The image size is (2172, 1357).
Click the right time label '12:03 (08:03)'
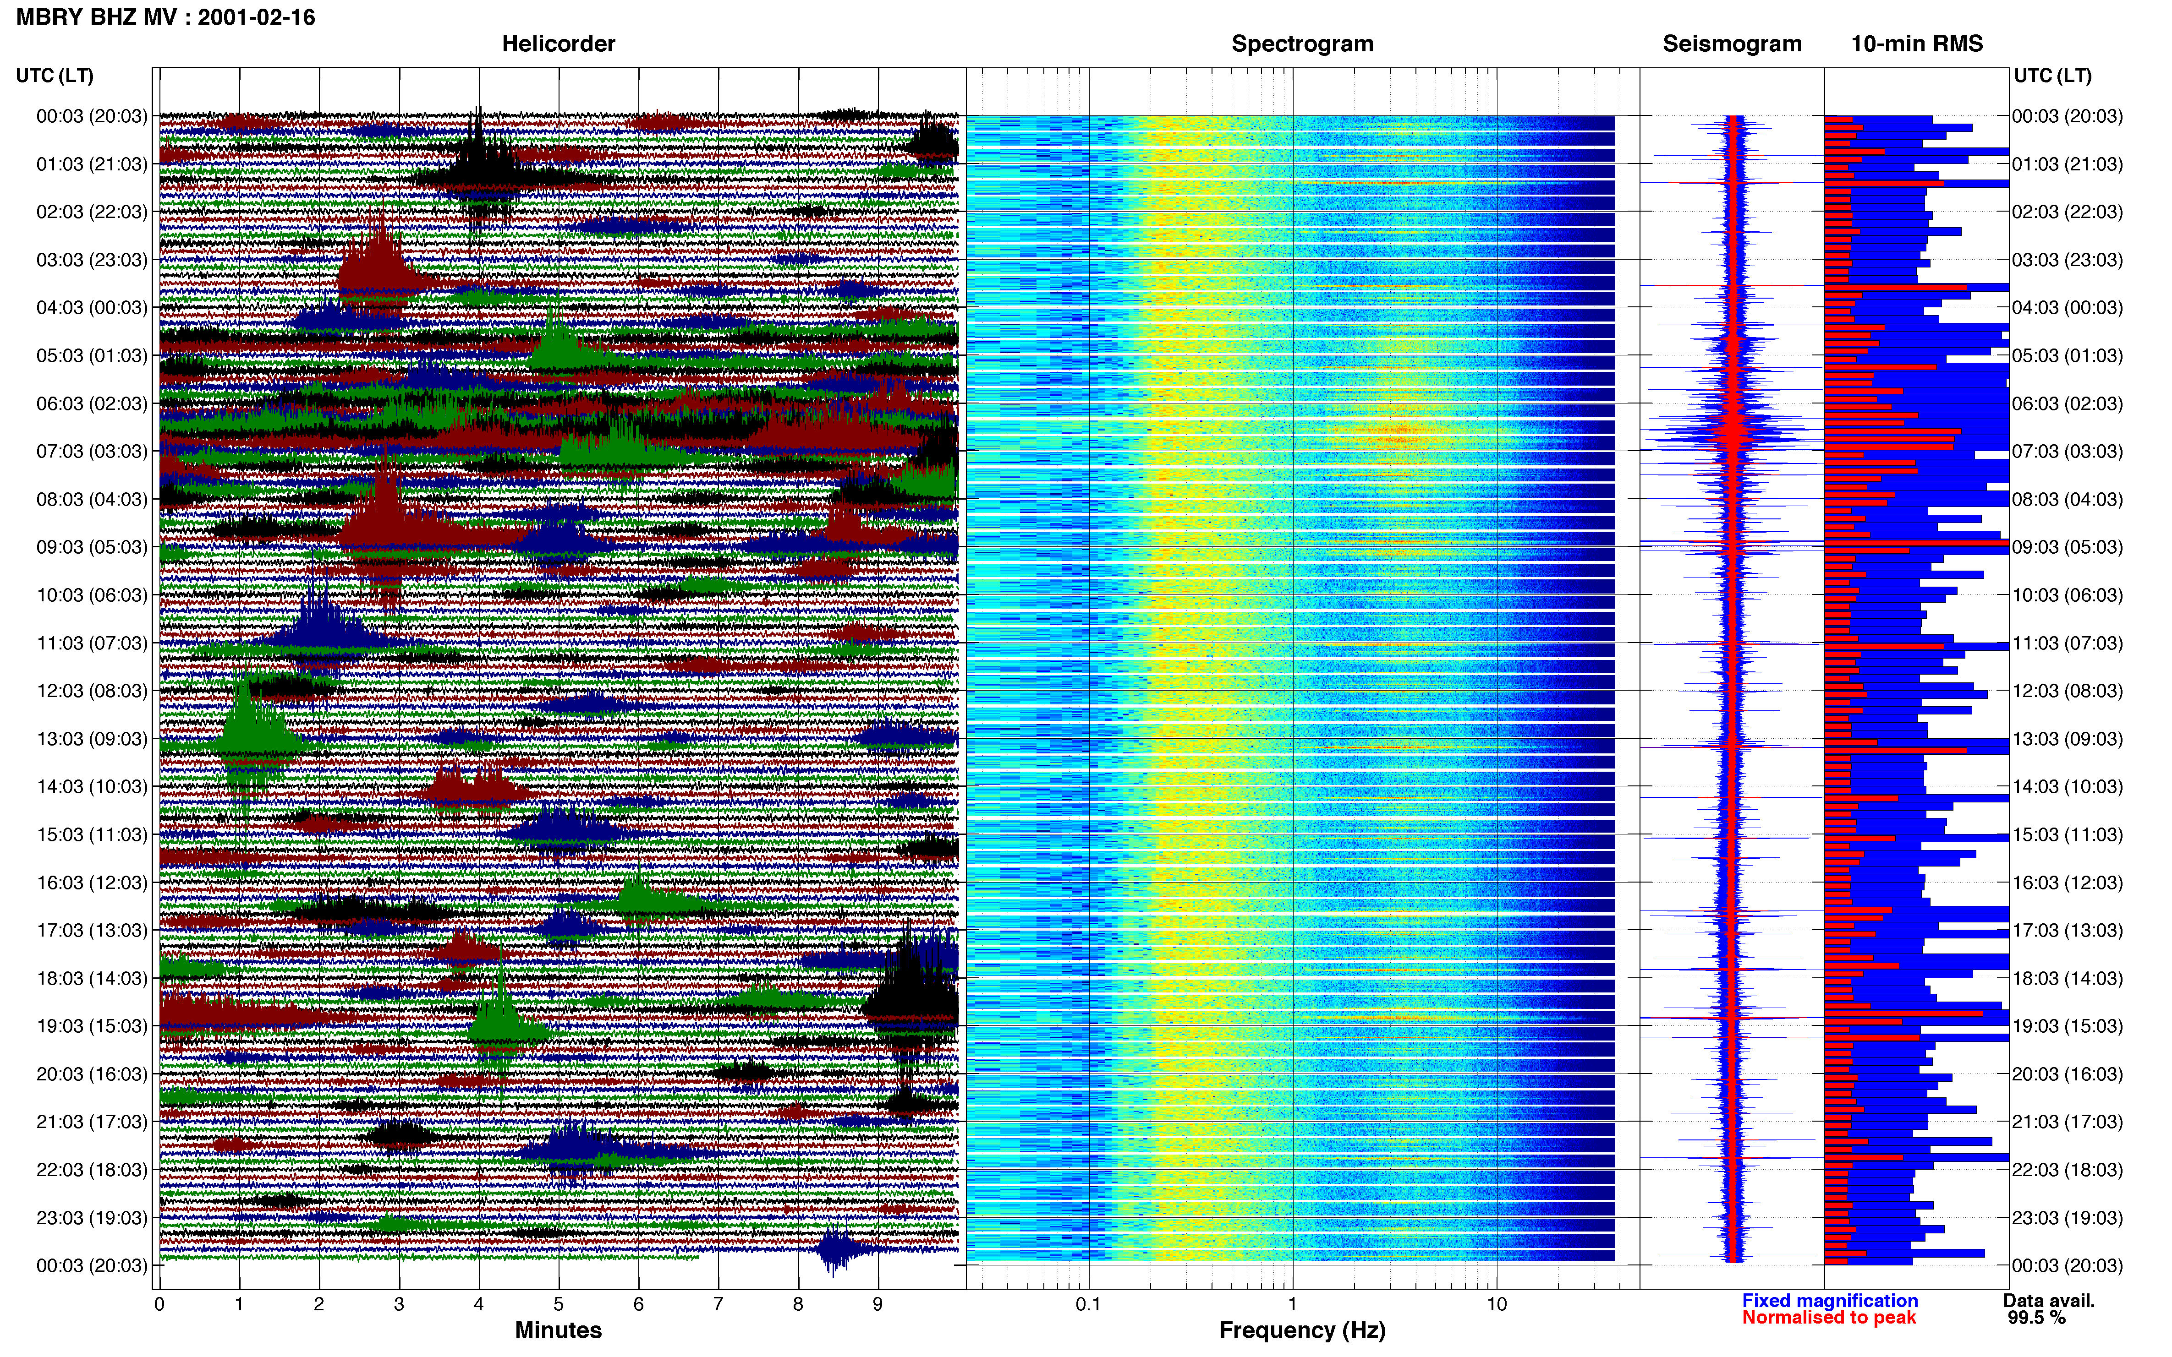2068,691
